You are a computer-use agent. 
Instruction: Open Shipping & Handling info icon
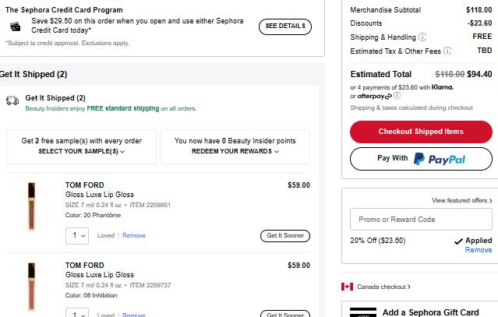click(x=422, y=37)
